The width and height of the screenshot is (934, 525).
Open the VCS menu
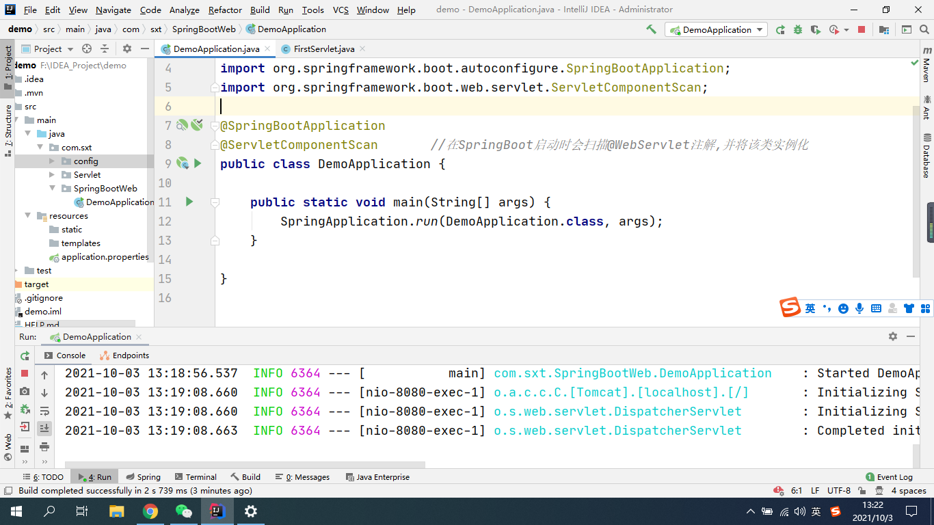click(341, 10)
